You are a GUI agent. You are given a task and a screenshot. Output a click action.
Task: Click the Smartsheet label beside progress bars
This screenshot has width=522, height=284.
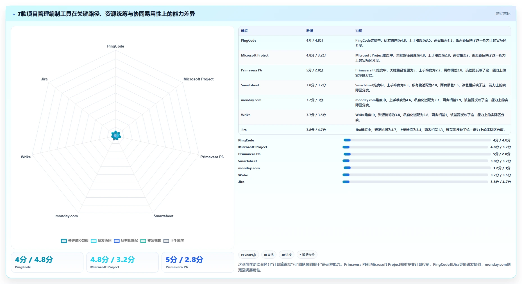(x=248, y=161)
